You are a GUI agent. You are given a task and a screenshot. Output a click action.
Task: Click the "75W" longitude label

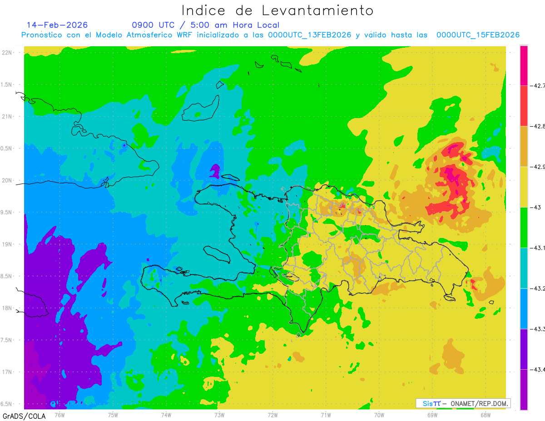pos(113,415)
